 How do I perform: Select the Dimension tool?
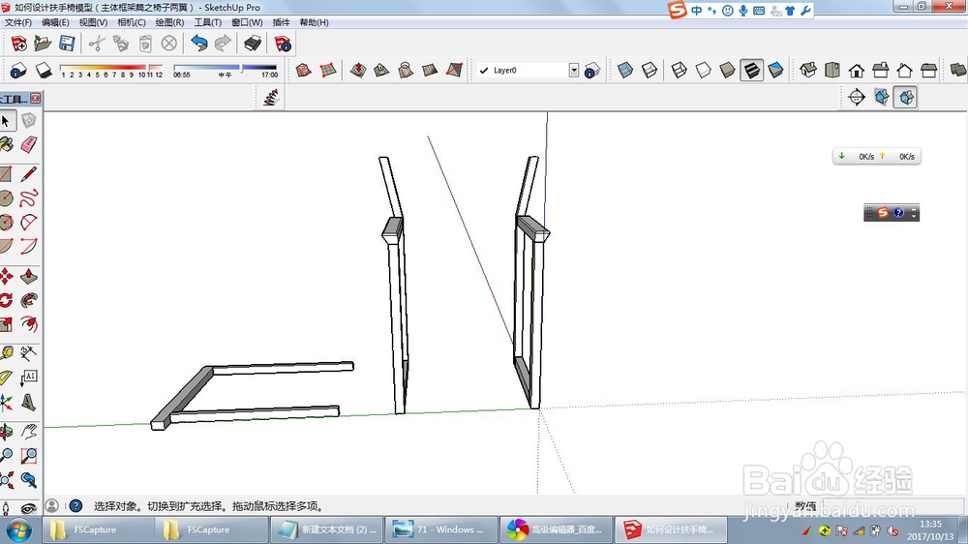[28, 353]
